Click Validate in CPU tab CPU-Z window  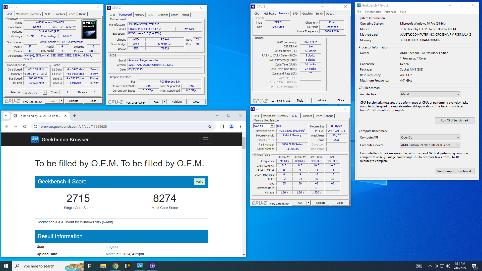[74, 101]
